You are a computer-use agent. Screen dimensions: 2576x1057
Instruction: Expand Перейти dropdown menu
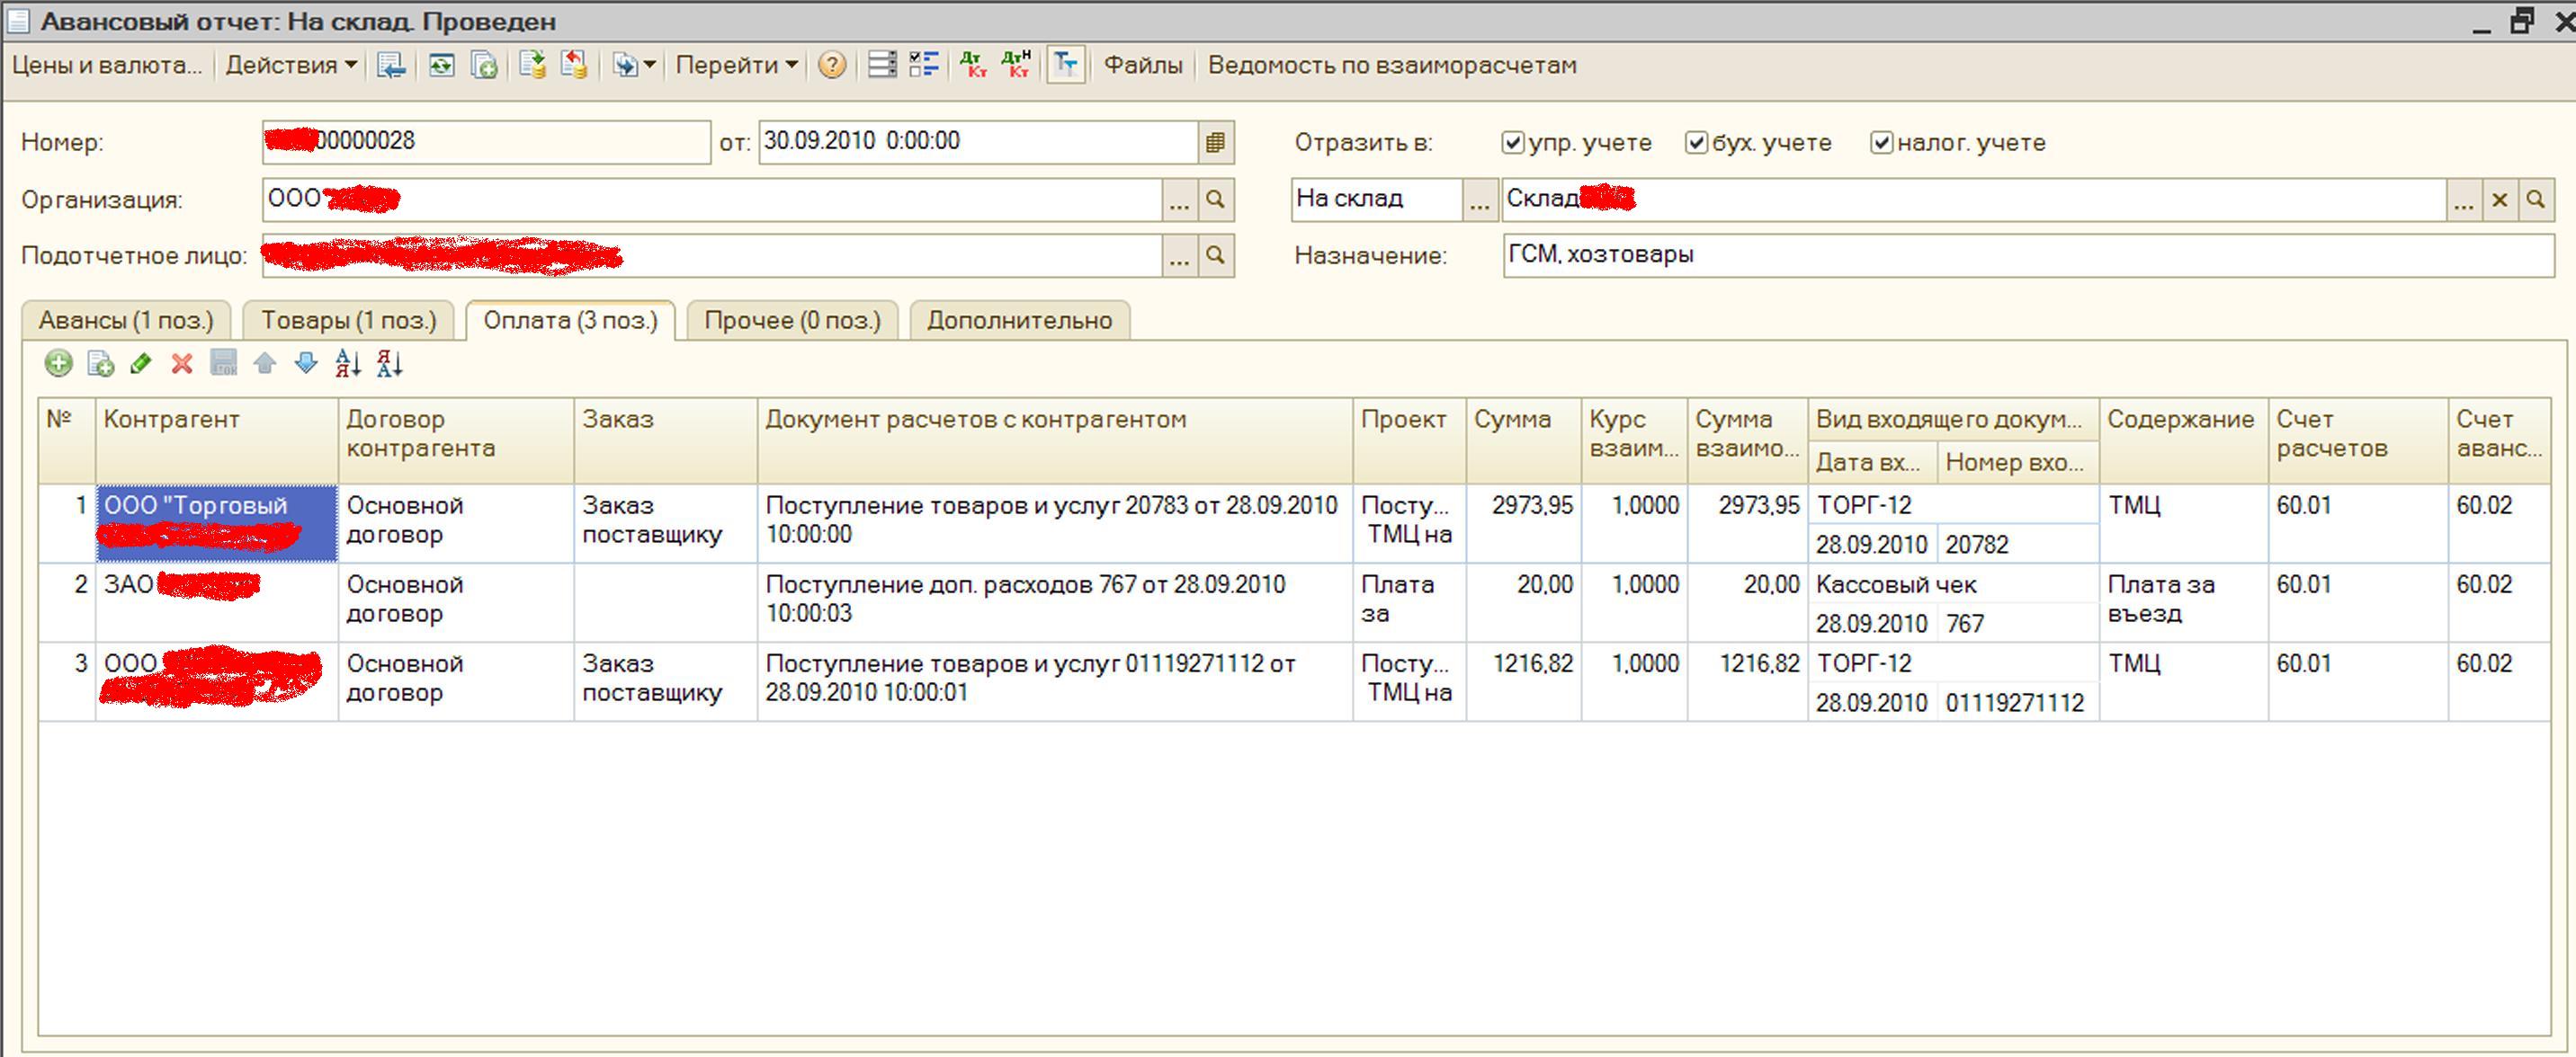point(736,66)
